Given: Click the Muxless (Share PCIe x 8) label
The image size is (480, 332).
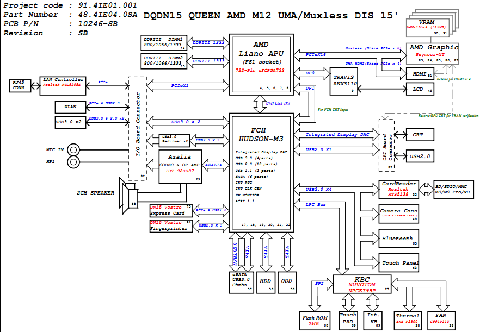Looking at the screenshot, I should [373, 48].
